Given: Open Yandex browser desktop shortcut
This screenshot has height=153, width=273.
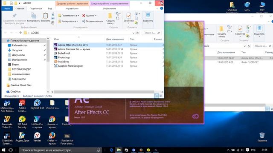Looking at the screenshot, I should 37,137.
